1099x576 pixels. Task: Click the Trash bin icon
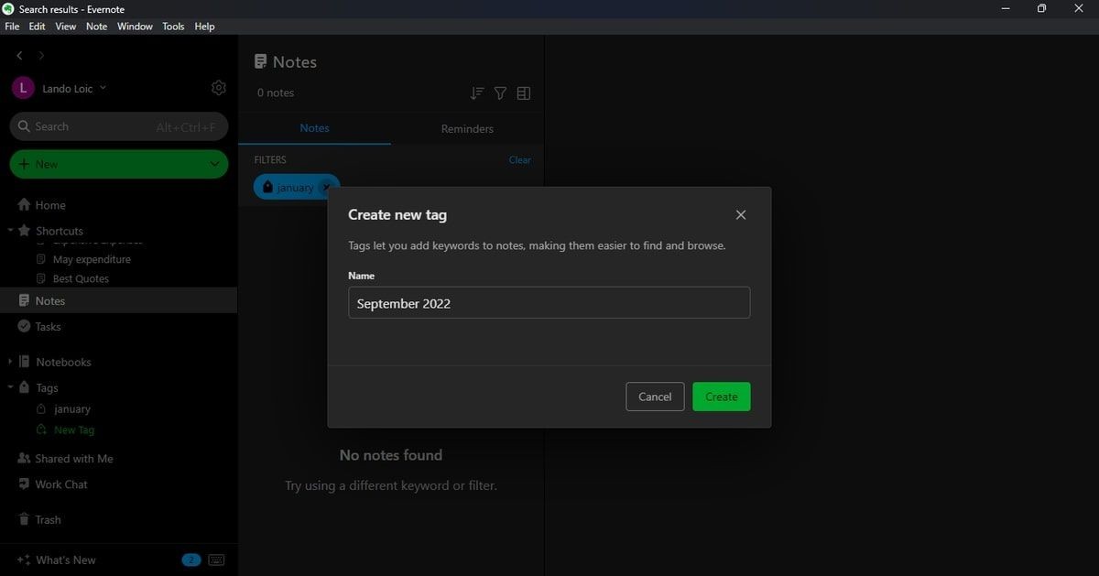24,519
